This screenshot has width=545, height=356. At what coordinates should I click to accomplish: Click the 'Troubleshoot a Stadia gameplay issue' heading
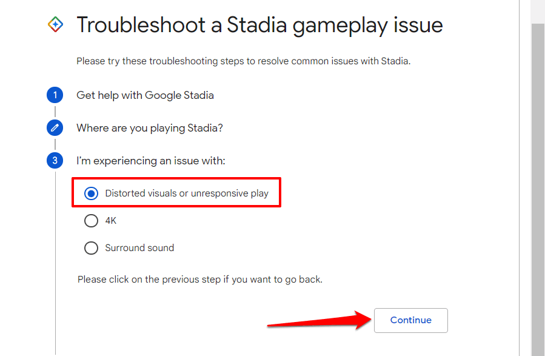tap(259, 25)
